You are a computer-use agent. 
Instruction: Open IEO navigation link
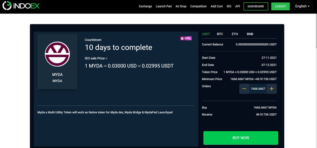click(229, 6)
